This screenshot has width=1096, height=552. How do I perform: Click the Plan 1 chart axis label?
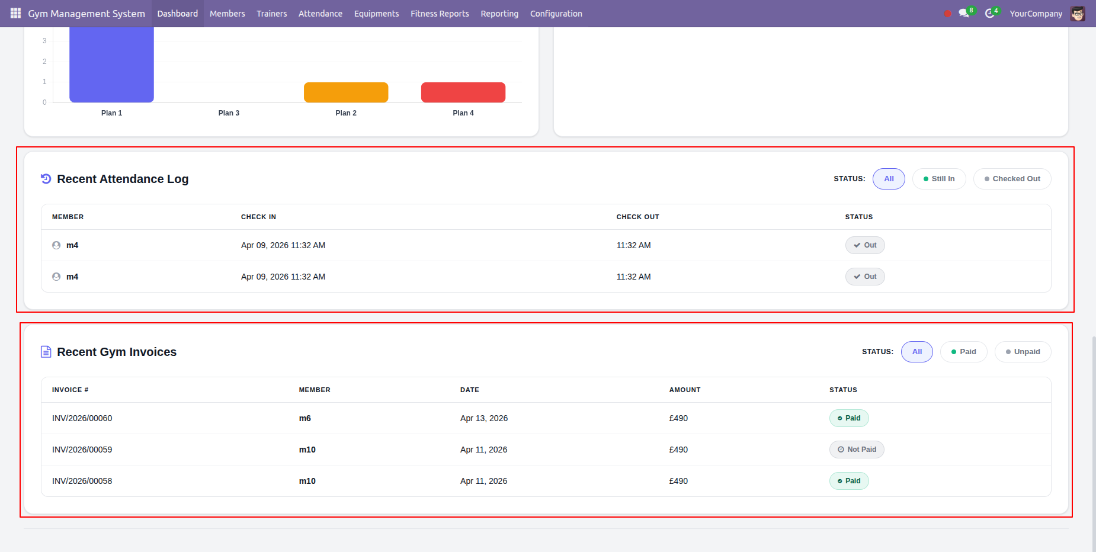point(111,113)
